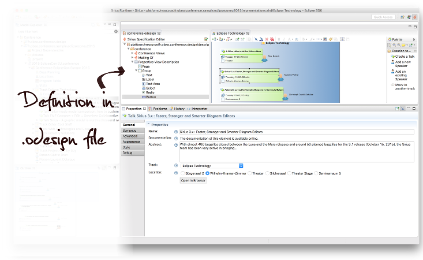Screen dimensions: 423x260
Task: Open the Properties view tab
Action: 134,109
